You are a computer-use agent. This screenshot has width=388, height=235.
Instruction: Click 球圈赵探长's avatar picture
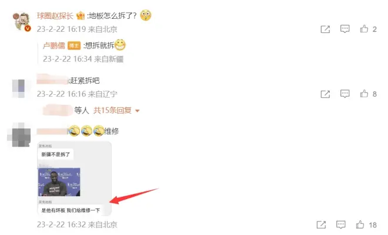click(x=21, y=22)
